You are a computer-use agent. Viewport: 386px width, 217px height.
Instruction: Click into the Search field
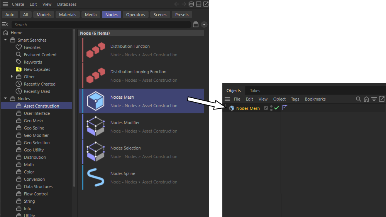(x=101, y=25)
